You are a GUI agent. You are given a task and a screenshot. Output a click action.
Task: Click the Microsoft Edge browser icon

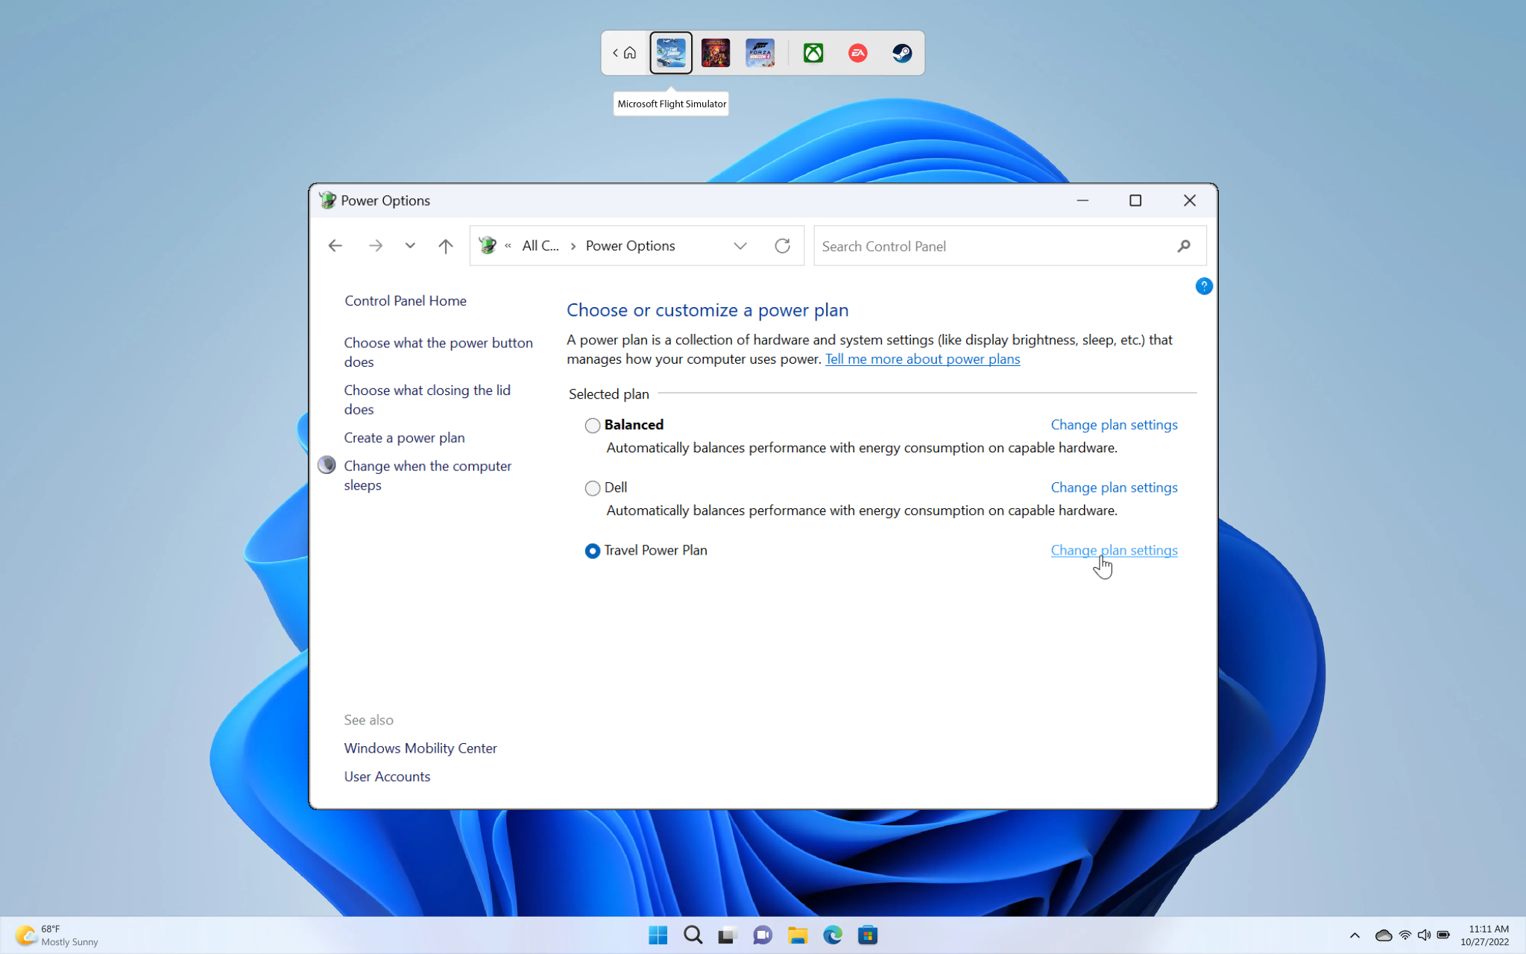pyautogui.click(x=832, y=935)
